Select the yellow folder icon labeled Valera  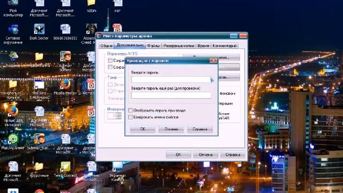point(92,6)
